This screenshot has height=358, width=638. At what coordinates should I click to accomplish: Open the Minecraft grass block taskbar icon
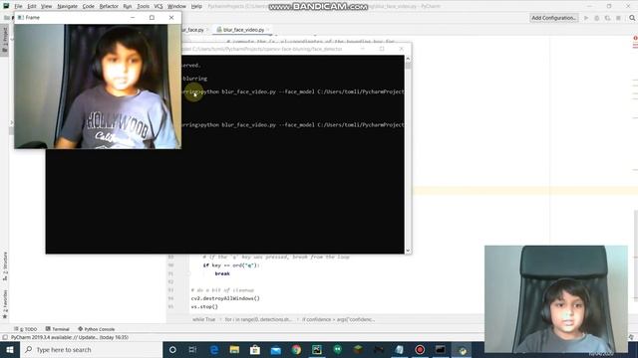click(358, 349)
